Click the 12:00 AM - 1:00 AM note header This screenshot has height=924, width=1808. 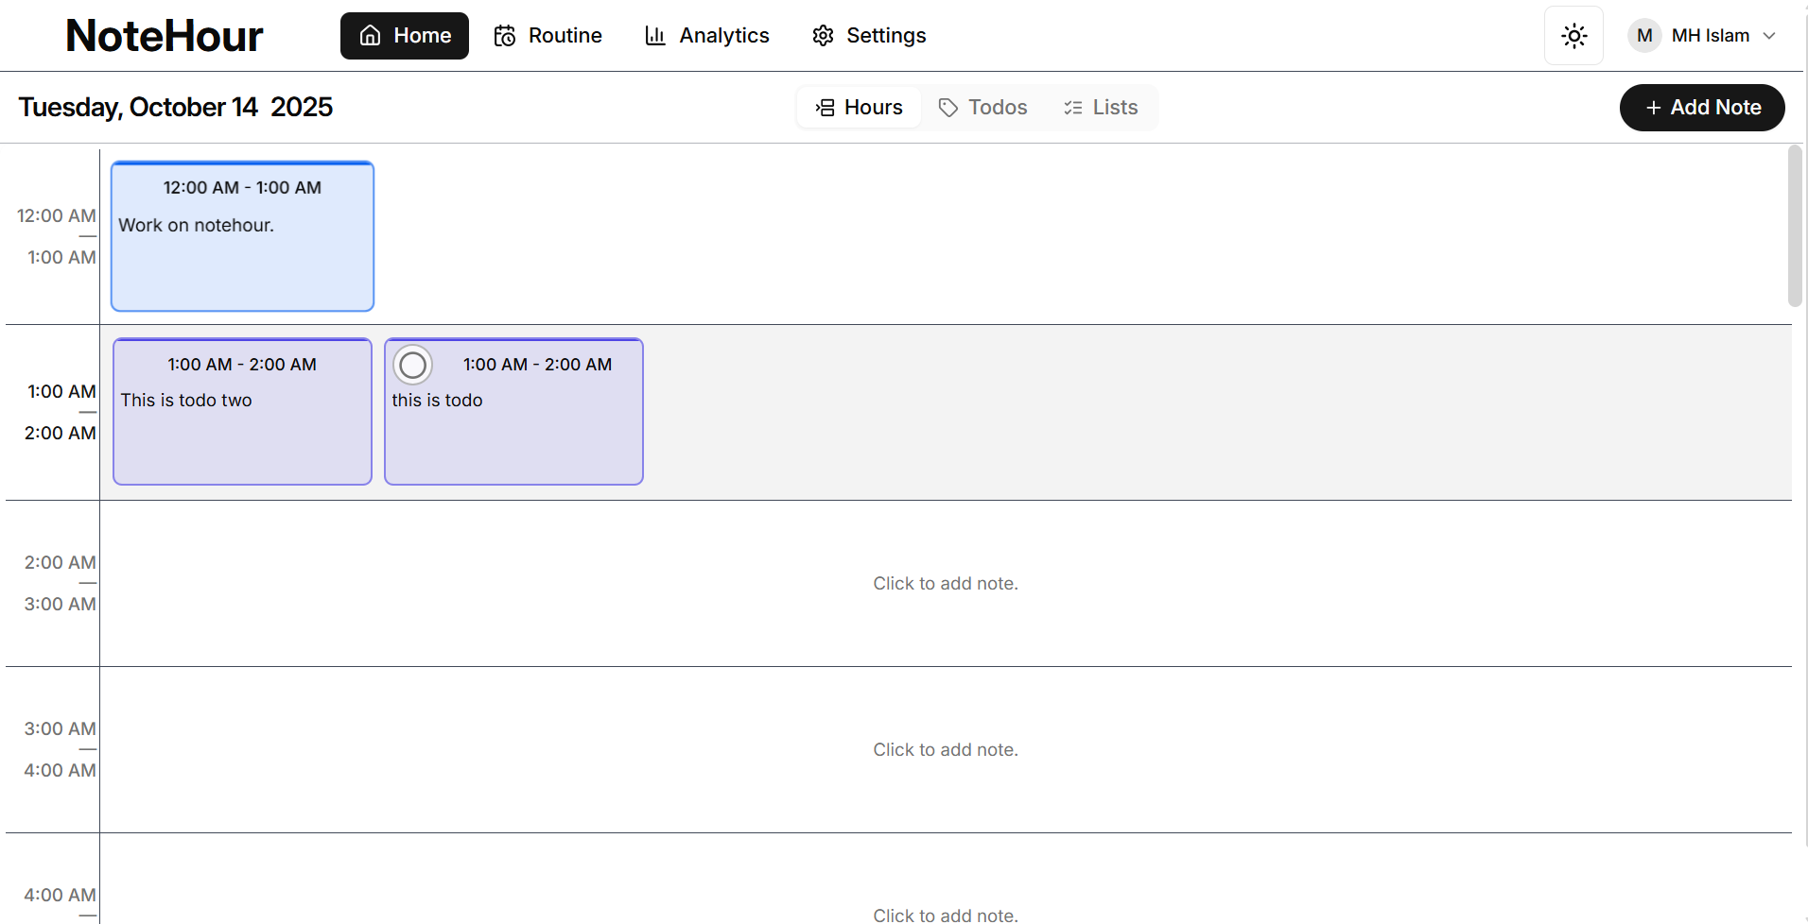click(x=242, y=188)
